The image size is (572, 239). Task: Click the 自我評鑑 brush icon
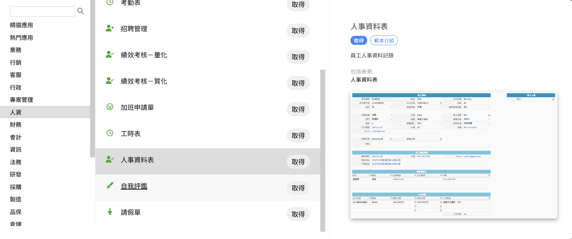point(110,186)
